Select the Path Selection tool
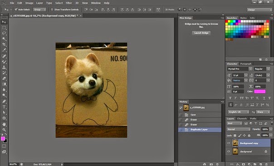This screenshot has height=166, width=274. point(4,112)
